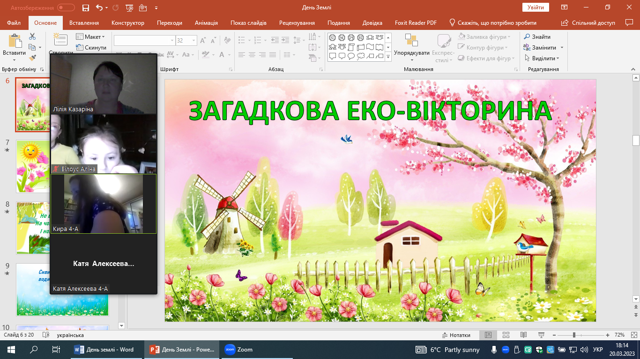640x359 pixels.
Task: Open the font size dropdown
Action: pyautogui.click(x=193, y=41)
